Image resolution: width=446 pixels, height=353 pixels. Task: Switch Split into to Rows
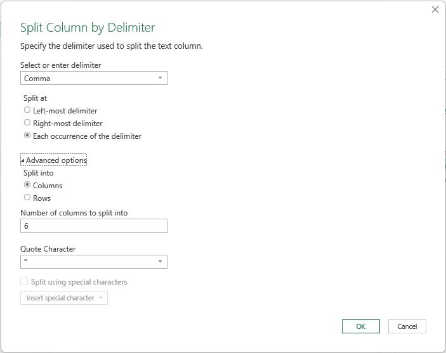coord(27,197)
